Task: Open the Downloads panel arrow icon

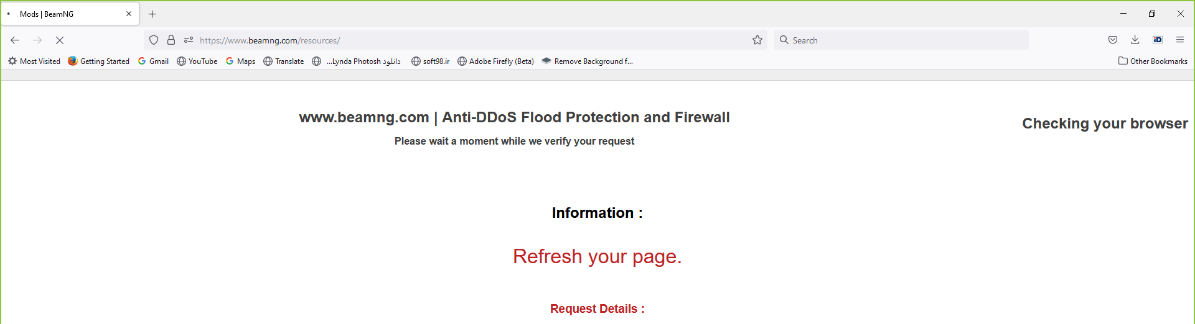Action: 1135,40
